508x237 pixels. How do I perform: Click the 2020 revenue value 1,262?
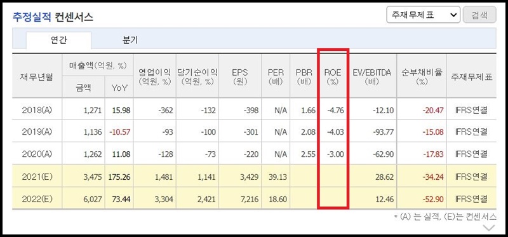pyautogui.click(x=93, y=154)
